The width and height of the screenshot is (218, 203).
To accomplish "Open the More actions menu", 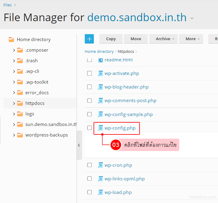I will pos(193,39).
